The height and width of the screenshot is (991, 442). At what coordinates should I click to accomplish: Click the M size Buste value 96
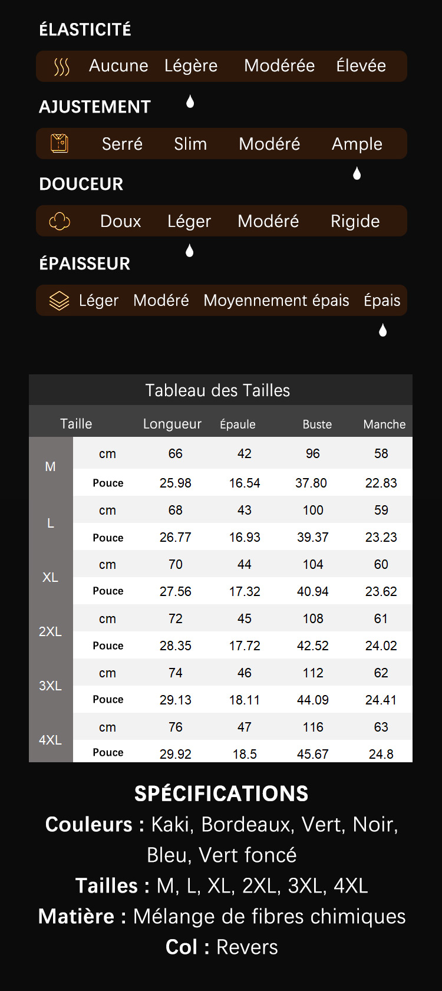(312, 453)
